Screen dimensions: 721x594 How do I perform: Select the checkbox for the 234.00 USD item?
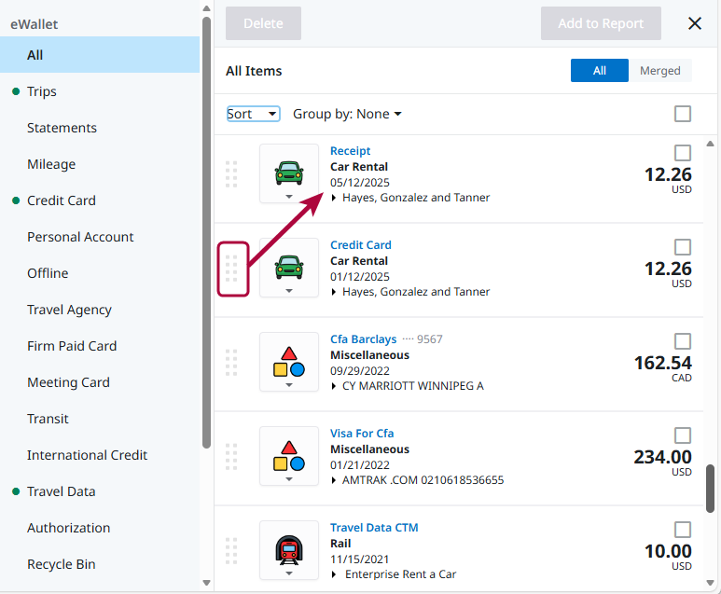point(683,435)
